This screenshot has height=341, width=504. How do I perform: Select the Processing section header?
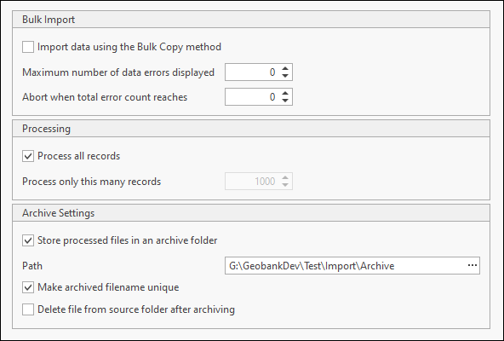click(251, 129)
